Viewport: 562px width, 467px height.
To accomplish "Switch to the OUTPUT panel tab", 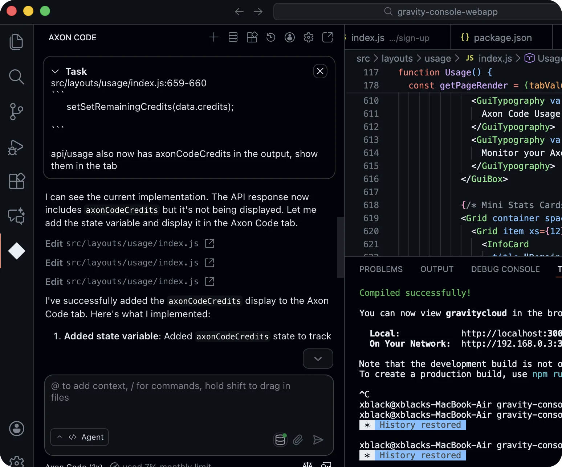I will click(x=437, y=269).
